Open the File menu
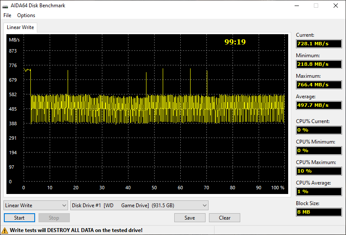Screen dimensions: 346x235 7,15
